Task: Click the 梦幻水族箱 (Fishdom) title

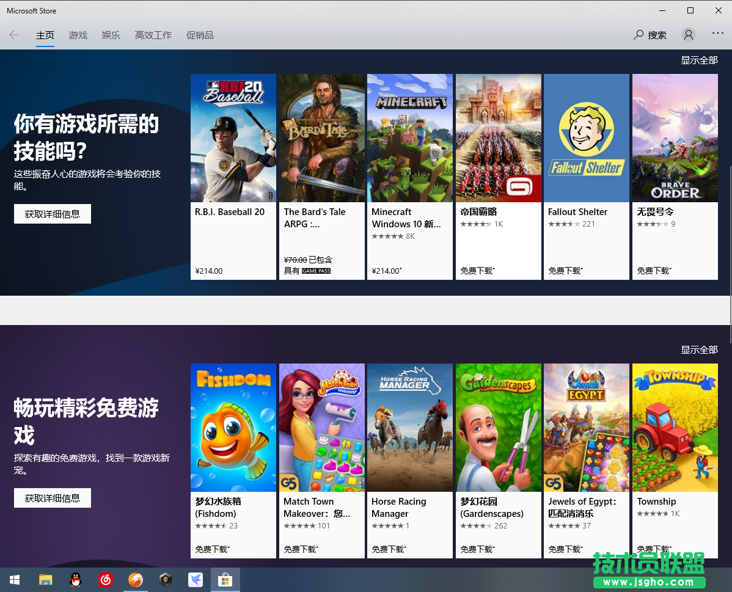Action: coord(218,508)
